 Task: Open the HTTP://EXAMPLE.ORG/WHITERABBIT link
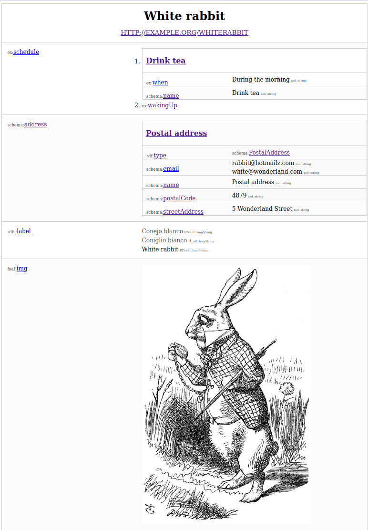tap(184, 33)
